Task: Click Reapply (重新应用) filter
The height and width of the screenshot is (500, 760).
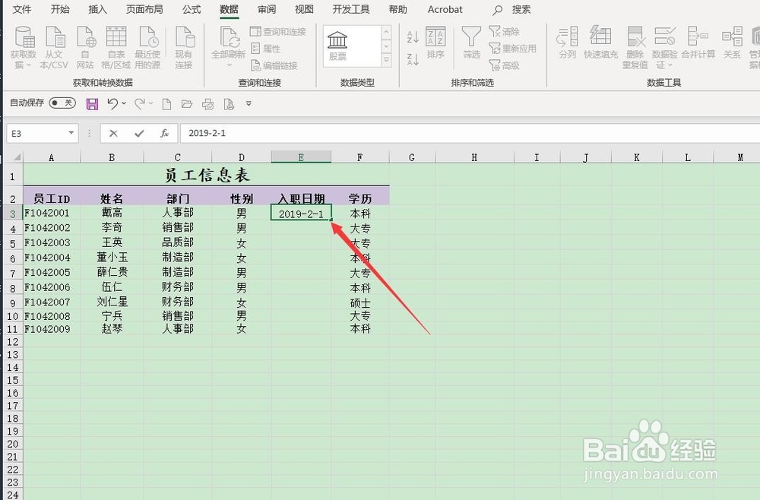Action: [512, 49]
